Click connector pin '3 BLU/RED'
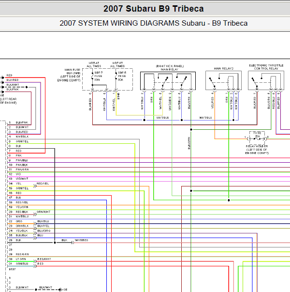The height and width of the screenshot is (292, 290). pyautogui.click(x=18, y=132)
